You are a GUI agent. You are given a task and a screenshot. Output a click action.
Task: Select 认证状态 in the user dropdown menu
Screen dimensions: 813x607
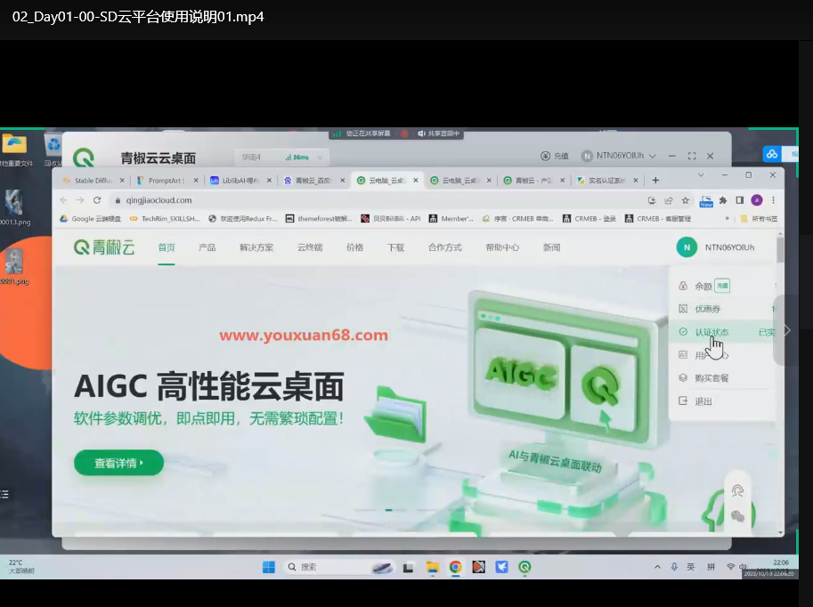pos(723,332)
